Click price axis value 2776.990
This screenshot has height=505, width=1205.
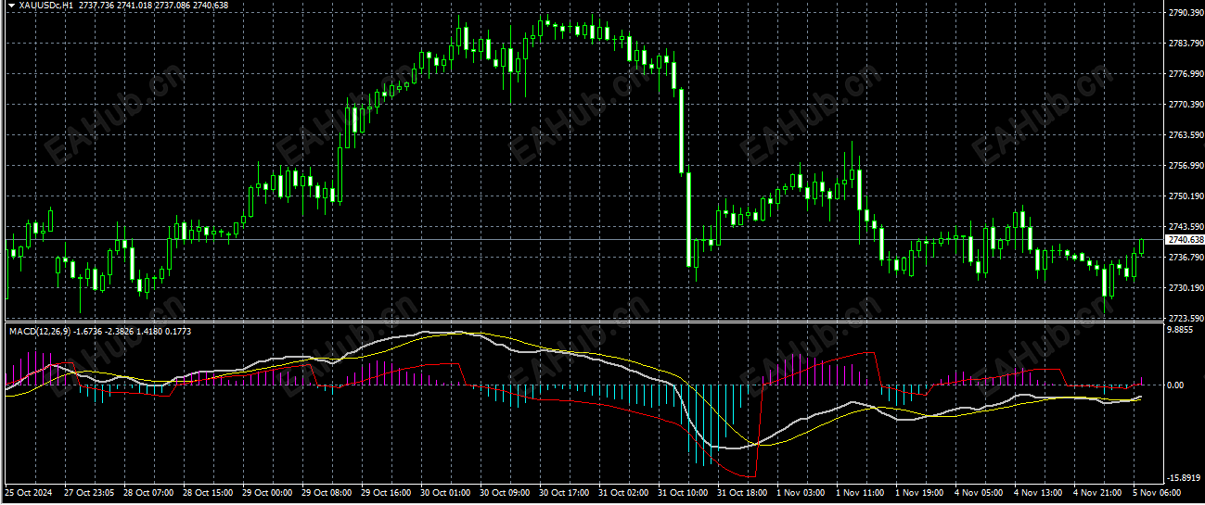[x=1186, y=74]
